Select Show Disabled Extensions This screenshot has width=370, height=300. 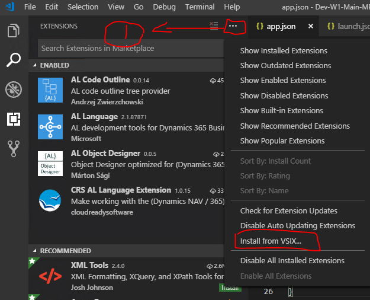coord(284,95)
